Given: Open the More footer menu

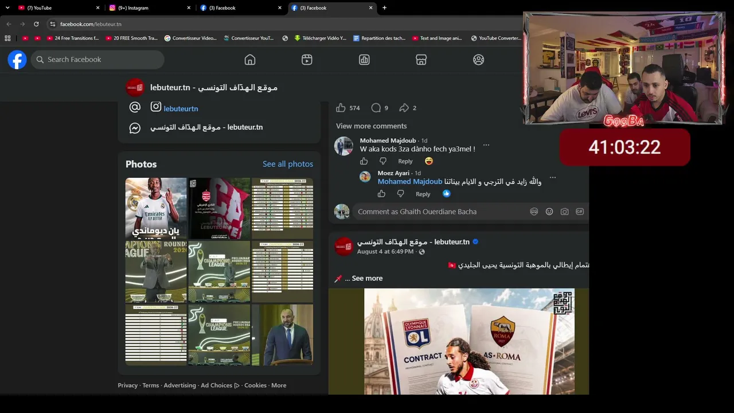Looking at the screenshot, I should [x=279, y=385].
